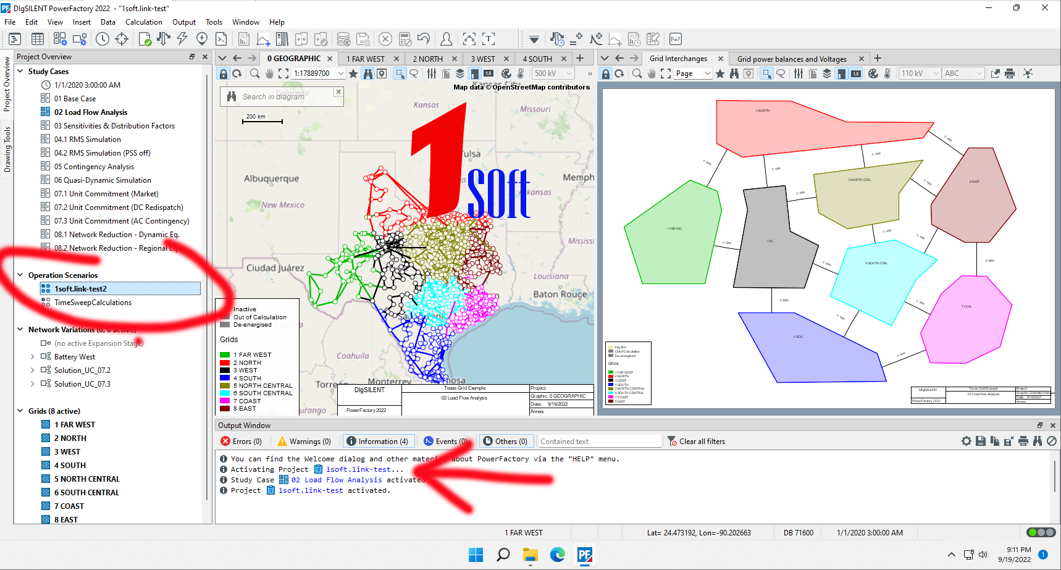Open the 500 kV voltage level dropdown
Viewport: 1061px width, 570px height.
569,73
